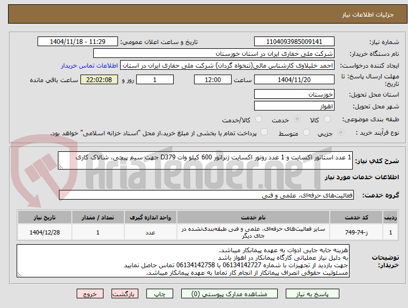Click the remaining days field showing 1
The width and height of the screenshot is (408, 308).
point(155,79)
